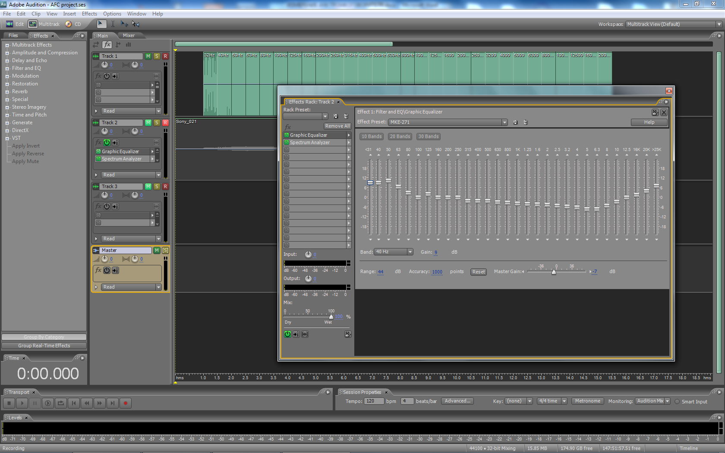
Task: Toggle Track 2 FX power button
Action: tap(107, 142)
